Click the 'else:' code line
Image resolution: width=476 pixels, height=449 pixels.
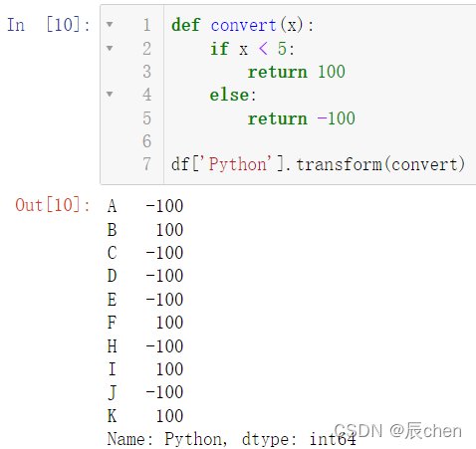233,95
